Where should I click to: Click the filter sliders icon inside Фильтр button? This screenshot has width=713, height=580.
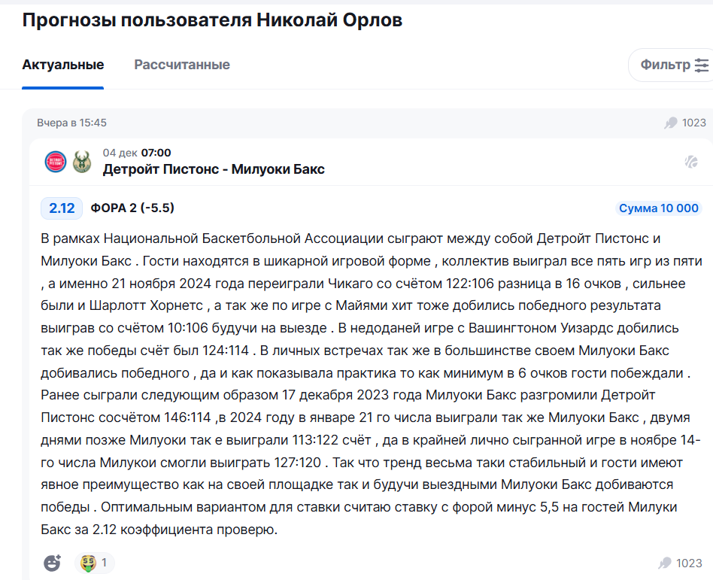(702, 65)
